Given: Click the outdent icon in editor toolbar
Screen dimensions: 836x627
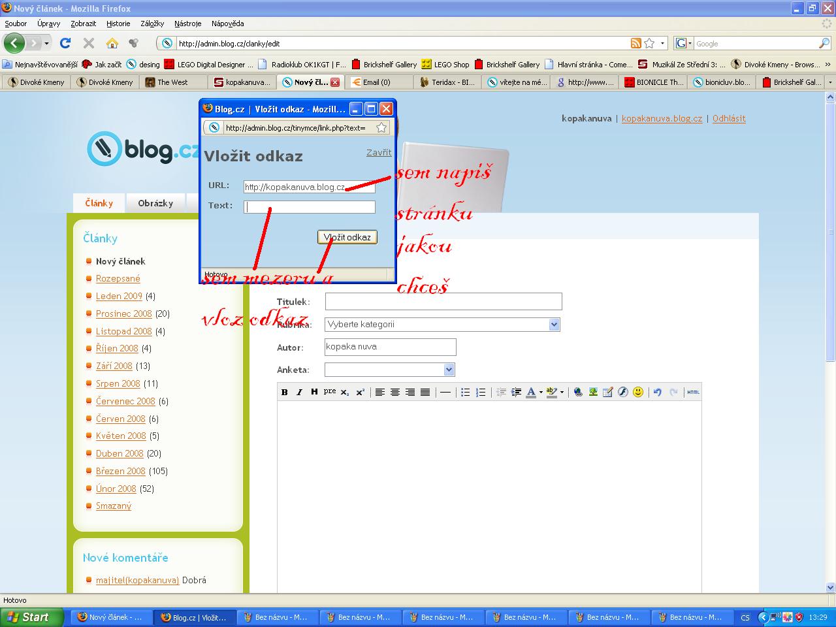Looking at the screenshot, I should (501, 392).
